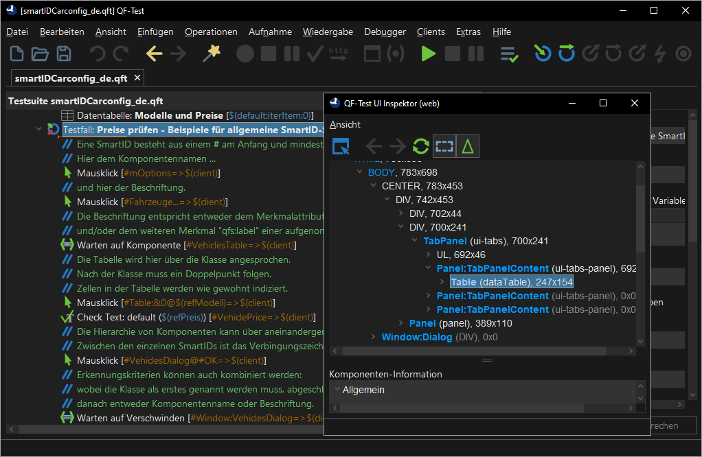Select Warten auf Komponente #VehiclesTable step
This screenshot has height=457, width=702.
pyautogui.click(x=179, y=245)
